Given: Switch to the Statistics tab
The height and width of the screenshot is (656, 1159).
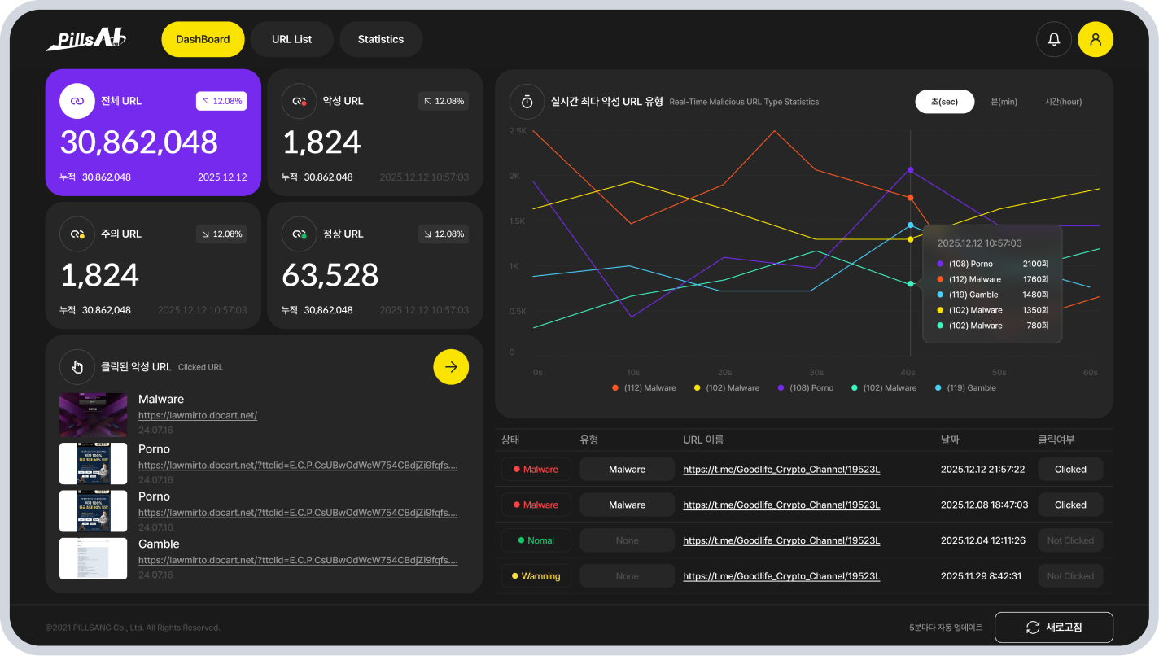Looking at the screenshot, I should tap(380, 39).
